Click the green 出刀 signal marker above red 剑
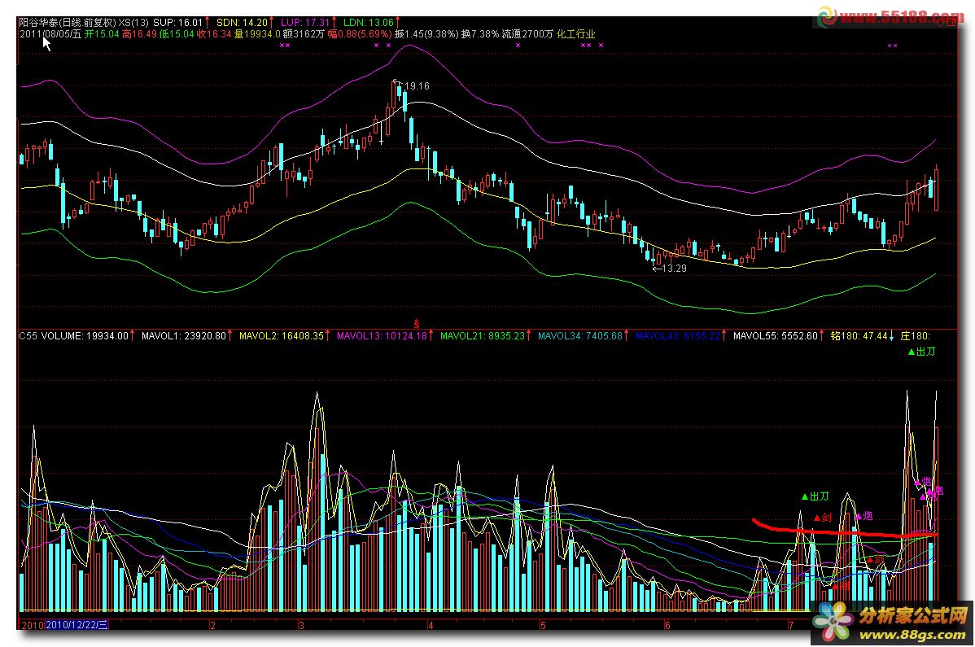Viewport: 975px width, 647px height. pos(815,496)
